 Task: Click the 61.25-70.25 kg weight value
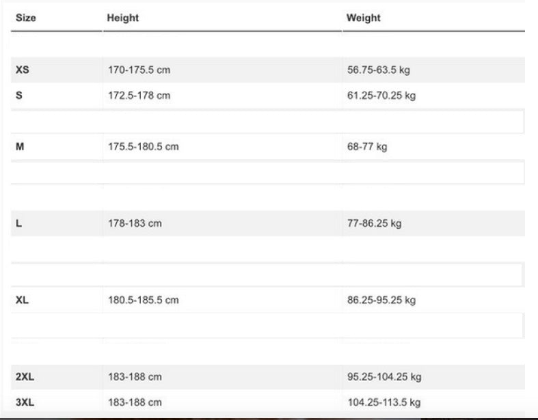(381, 96)
